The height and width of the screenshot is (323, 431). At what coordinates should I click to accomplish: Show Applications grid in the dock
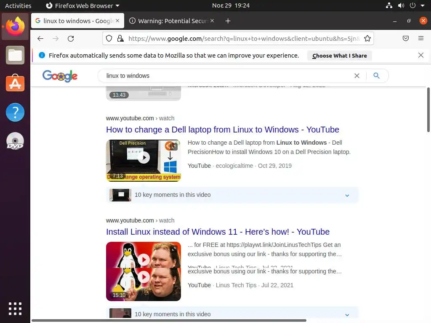(15, 309)
